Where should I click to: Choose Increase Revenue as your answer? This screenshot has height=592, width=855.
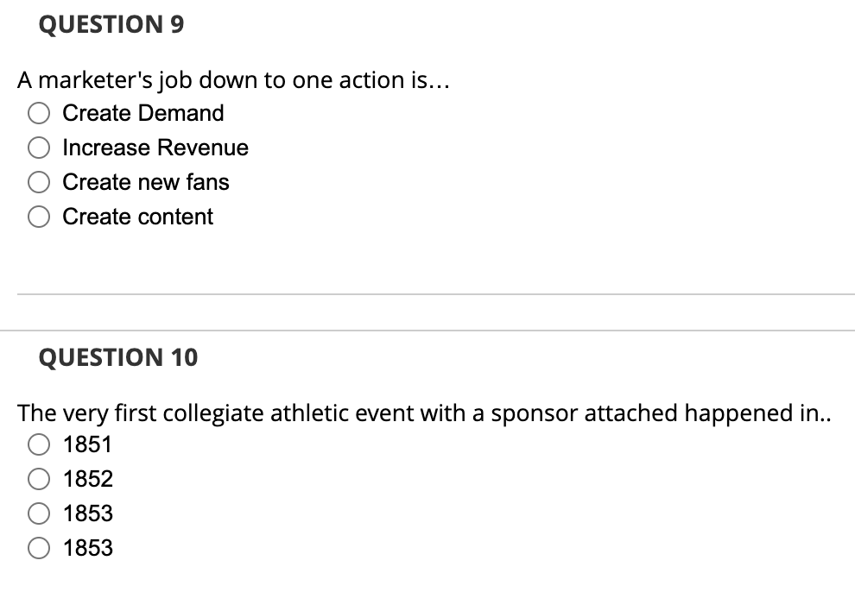tap(38, 148)
